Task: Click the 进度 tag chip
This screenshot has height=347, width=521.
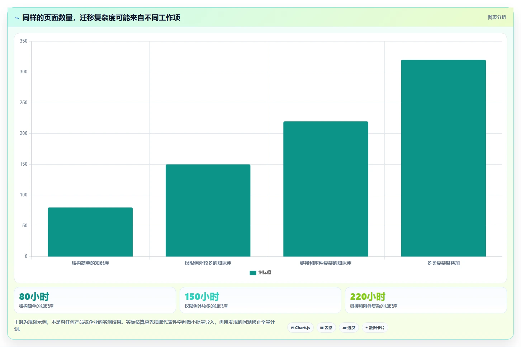Action: 349,328
